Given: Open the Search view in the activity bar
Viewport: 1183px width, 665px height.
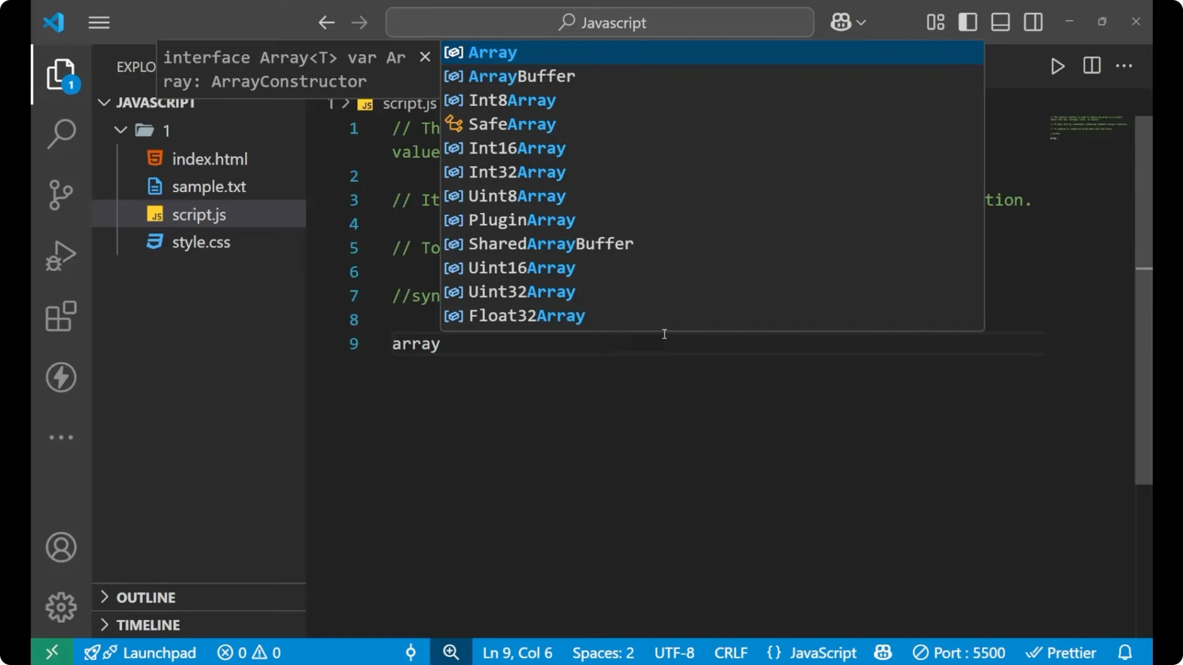Looking at the screenshot, I should coord(60,133).
